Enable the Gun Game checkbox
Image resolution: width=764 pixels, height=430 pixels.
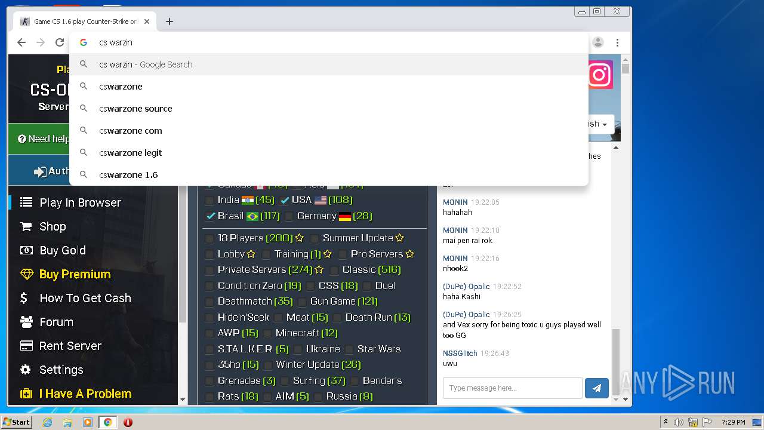[302, 302]
